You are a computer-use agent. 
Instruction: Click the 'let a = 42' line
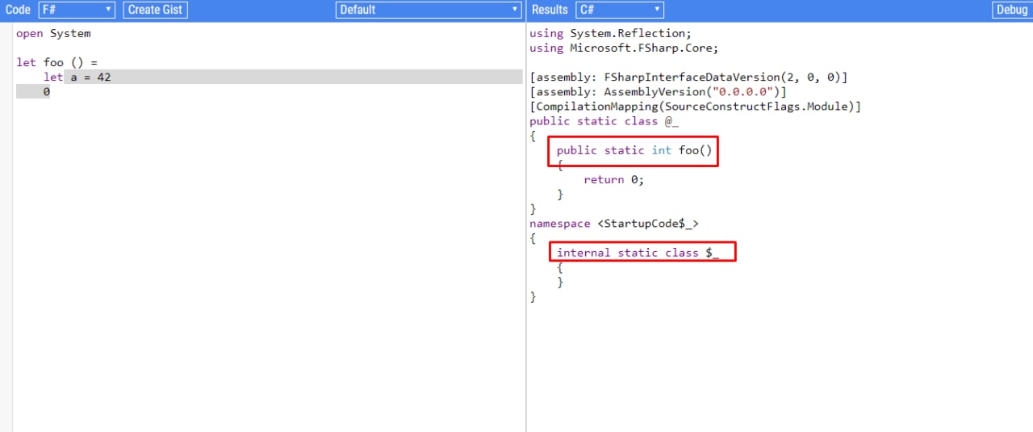point(77,77)
